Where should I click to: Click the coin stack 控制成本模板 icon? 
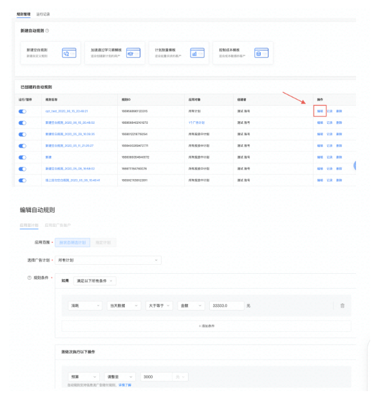point(261,53)
